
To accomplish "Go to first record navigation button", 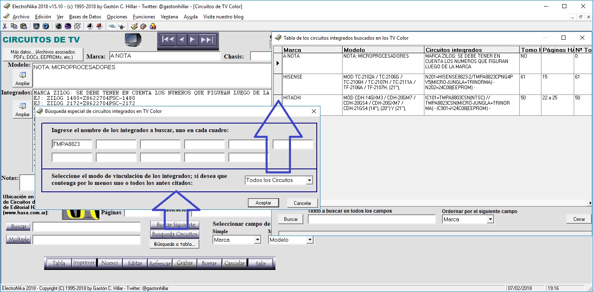I will [x=168, y=40].
